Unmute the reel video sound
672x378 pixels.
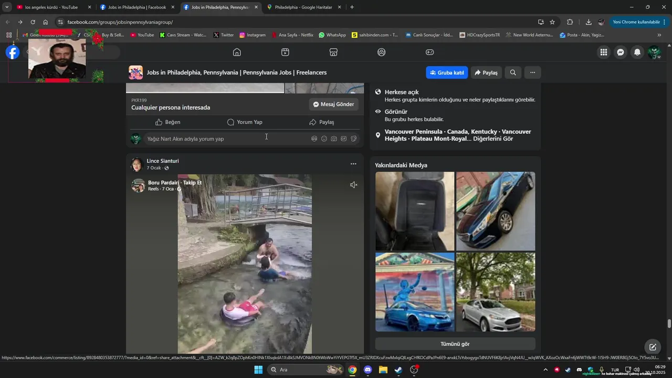(x=354, y=185)
